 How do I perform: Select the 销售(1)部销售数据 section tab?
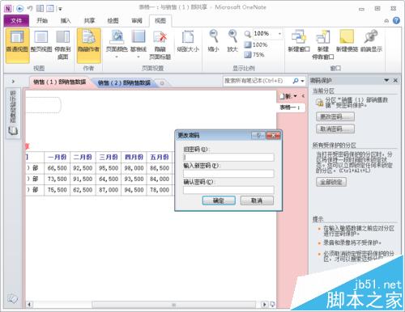(60, 82)
